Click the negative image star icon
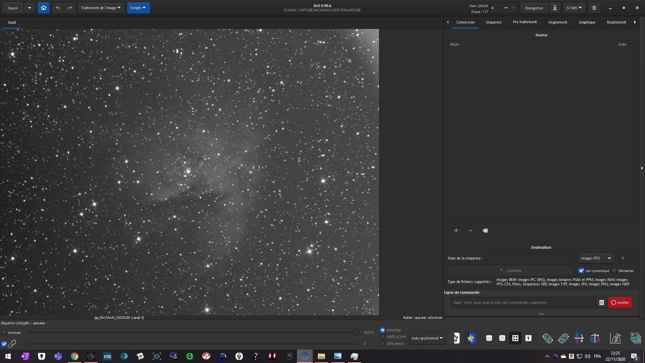 tap(456, 338)
